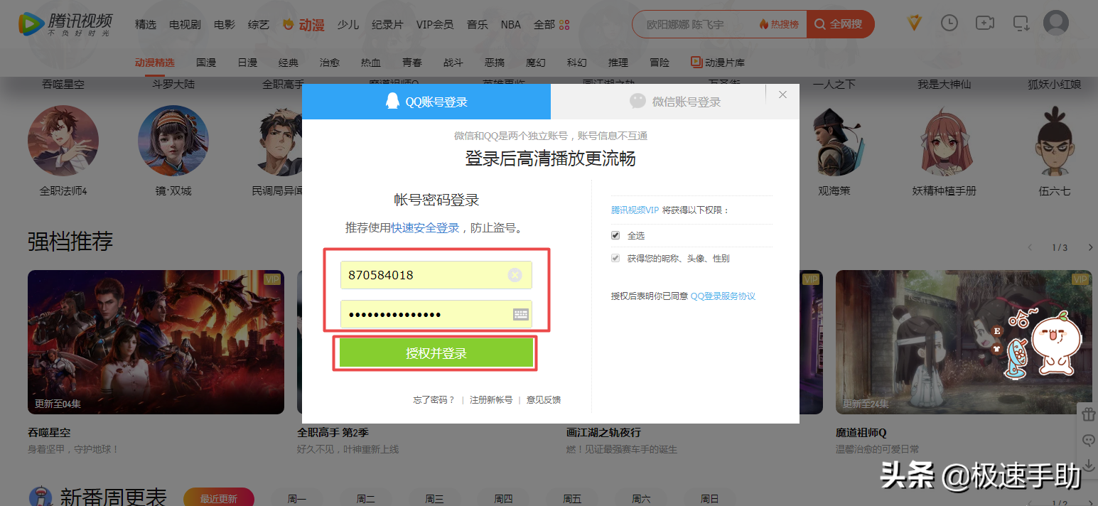The height and width of the screenshot is (506, 1098).
Task: Click the colorful grid icon beside 全部
Action: (x=565, y=25)
